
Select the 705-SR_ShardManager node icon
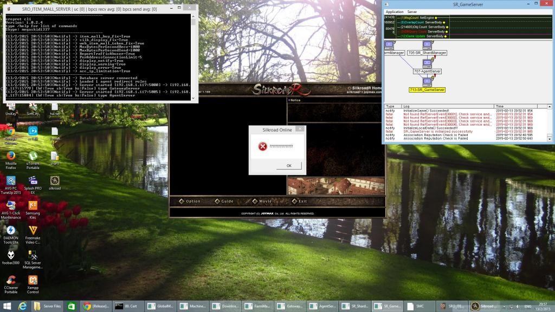coord(427,45)
